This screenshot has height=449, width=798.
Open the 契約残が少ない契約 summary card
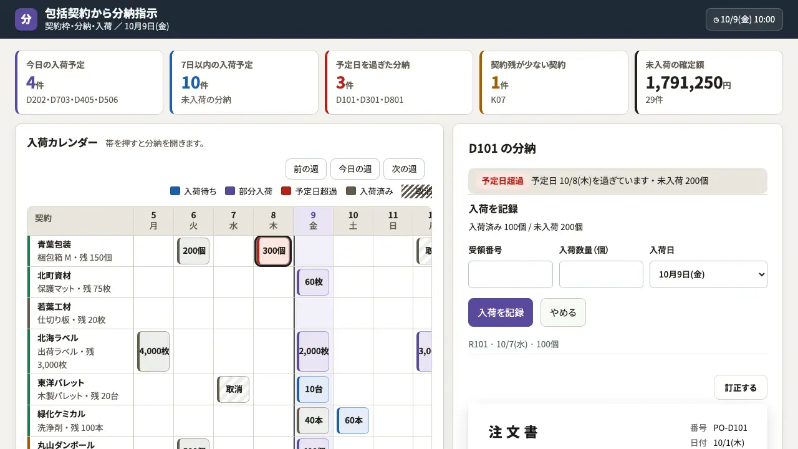(554, 82)
